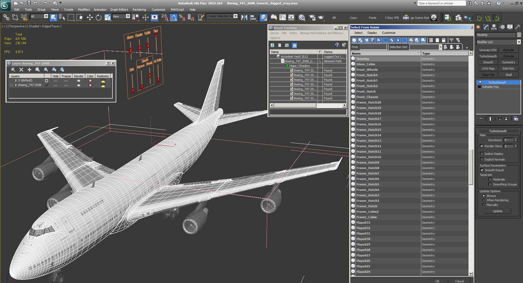Collapse the TurboSmooth rollout header

click(498, 131)
